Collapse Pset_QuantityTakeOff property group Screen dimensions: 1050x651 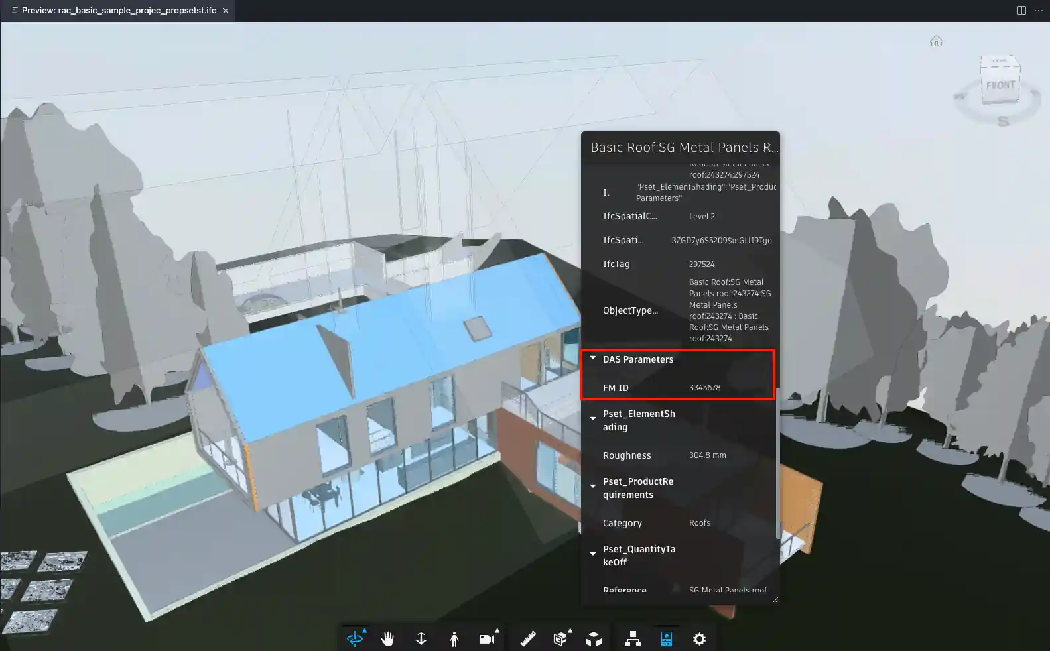coord(593,554)
